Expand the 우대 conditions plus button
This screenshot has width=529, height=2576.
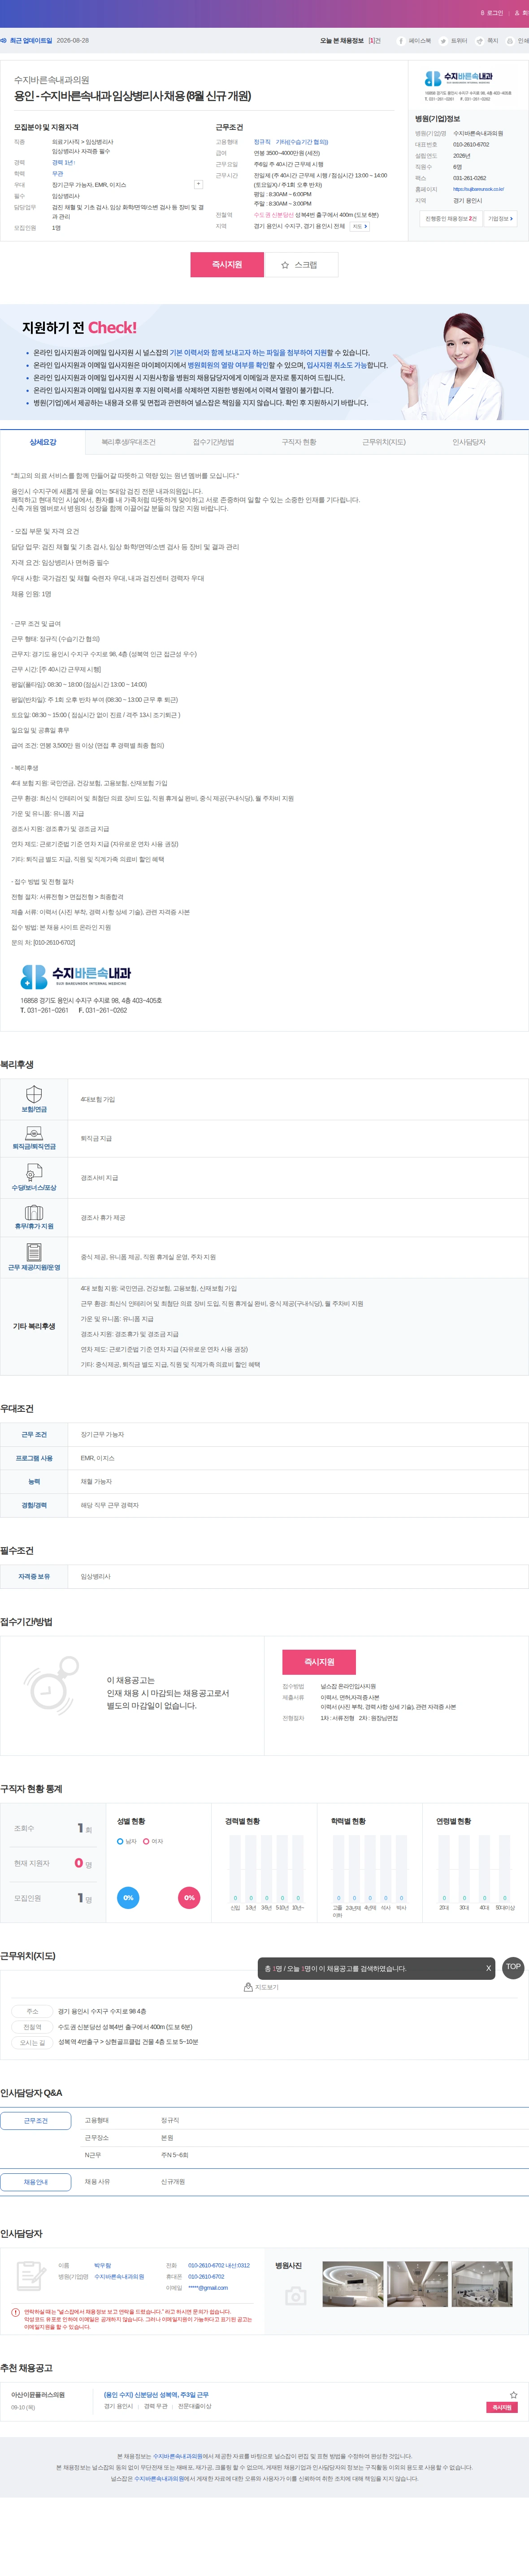tap(198, 184)
